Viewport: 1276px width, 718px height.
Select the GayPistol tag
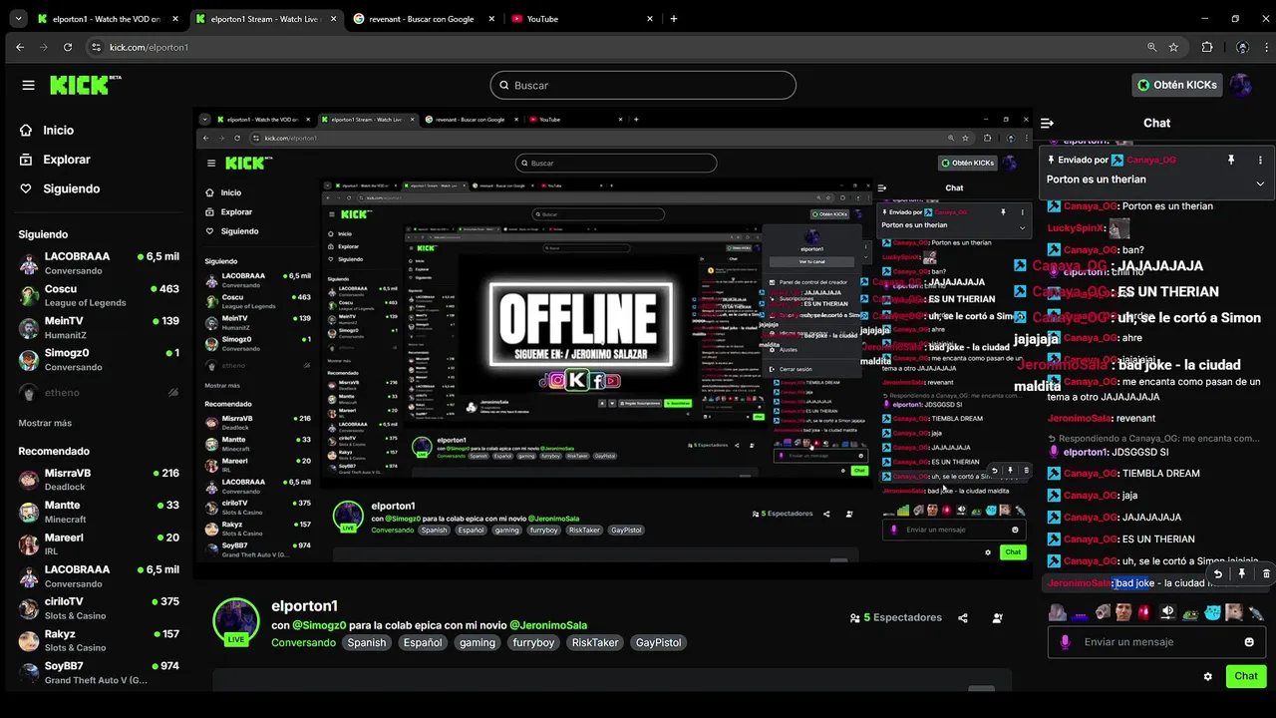click(x=659, y=643)
